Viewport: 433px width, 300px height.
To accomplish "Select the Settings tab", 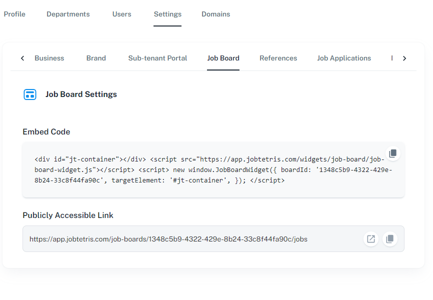I will click(167, 14).
